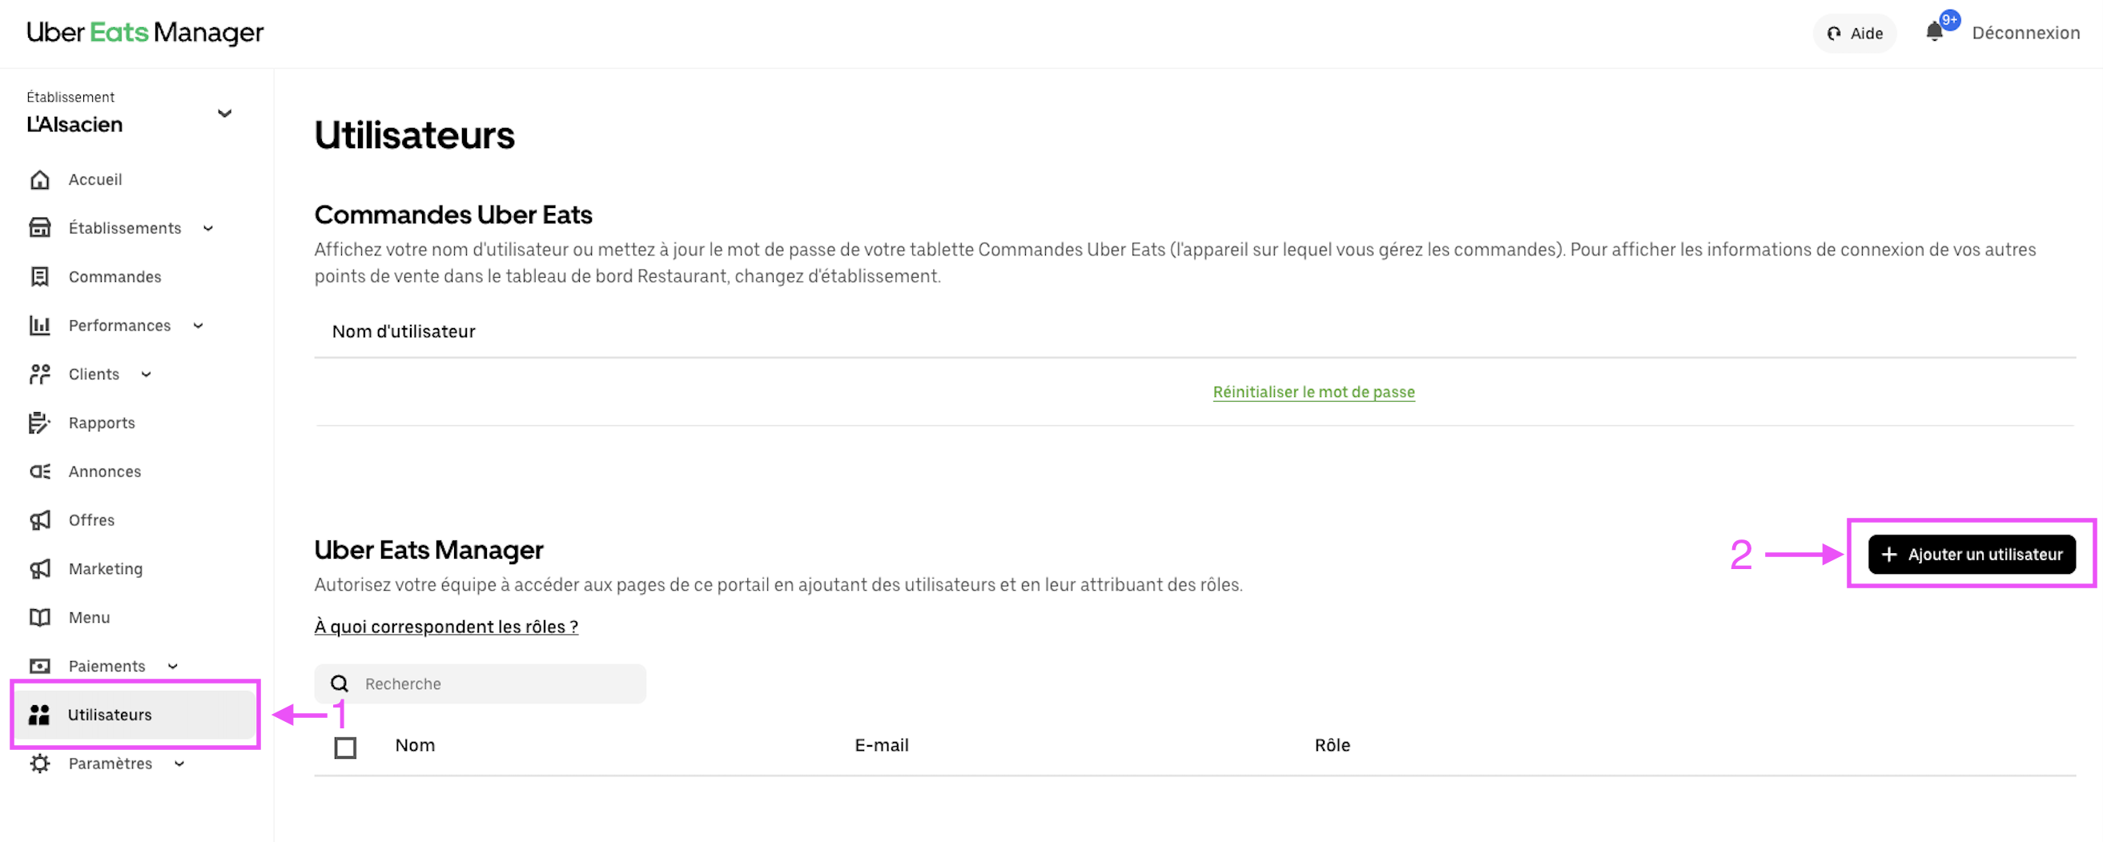This screenshot has height=842, width=2103.
Task: Click Réinitialiser le mot de passe link
Action: pos(1313,391)
